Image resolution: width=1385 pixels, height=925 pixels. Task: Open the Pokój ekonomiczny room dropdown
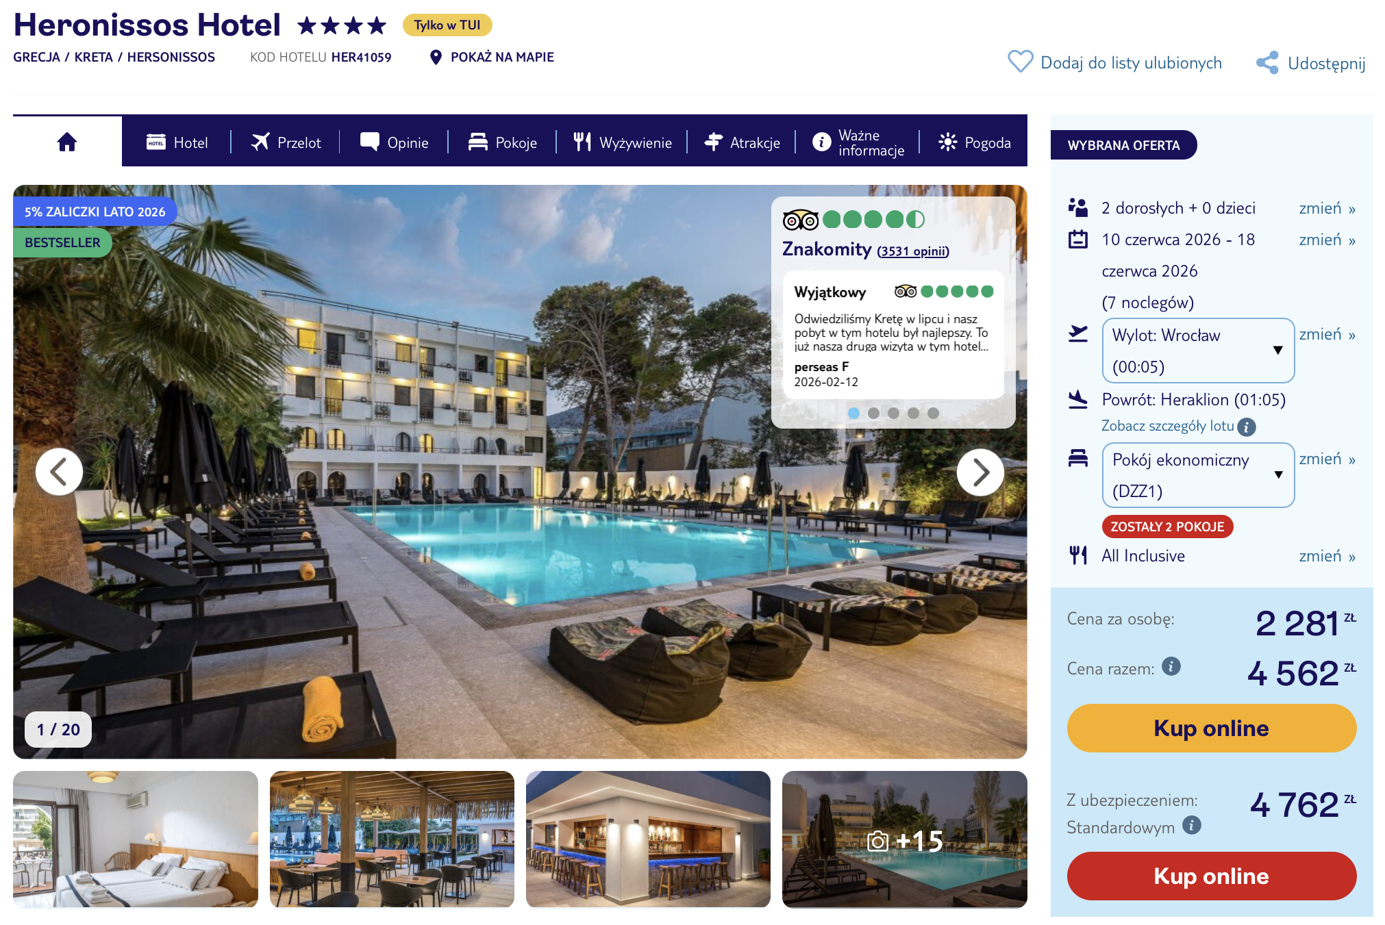coord(1198,475)
